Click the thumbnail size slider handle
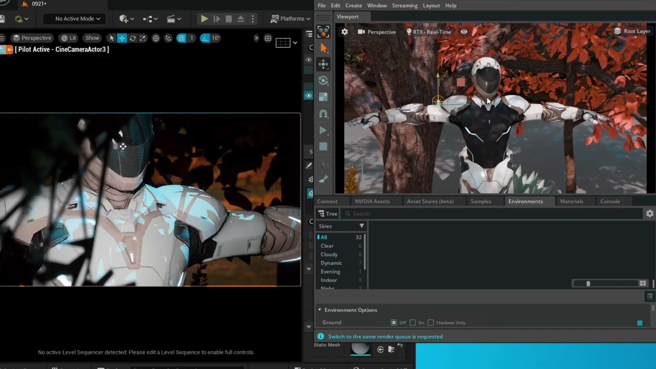The width and height of the screenshot is (656, 369). [x=588, y=283]
